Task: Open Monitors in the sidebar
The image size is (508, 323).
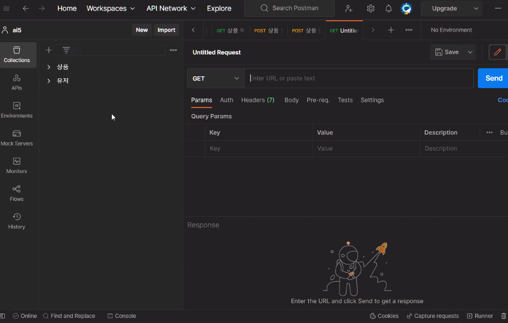Action: tap(17, 165)
